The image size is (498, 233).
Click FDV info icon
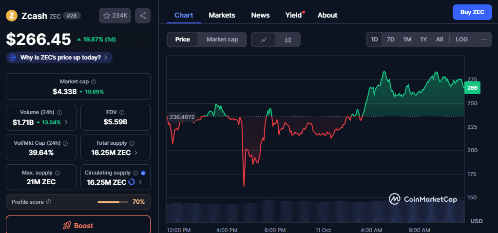122,112
